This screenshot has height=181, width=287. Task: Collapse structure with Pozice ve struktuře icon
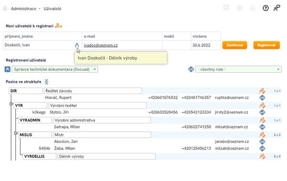click(x=46, y=82)
